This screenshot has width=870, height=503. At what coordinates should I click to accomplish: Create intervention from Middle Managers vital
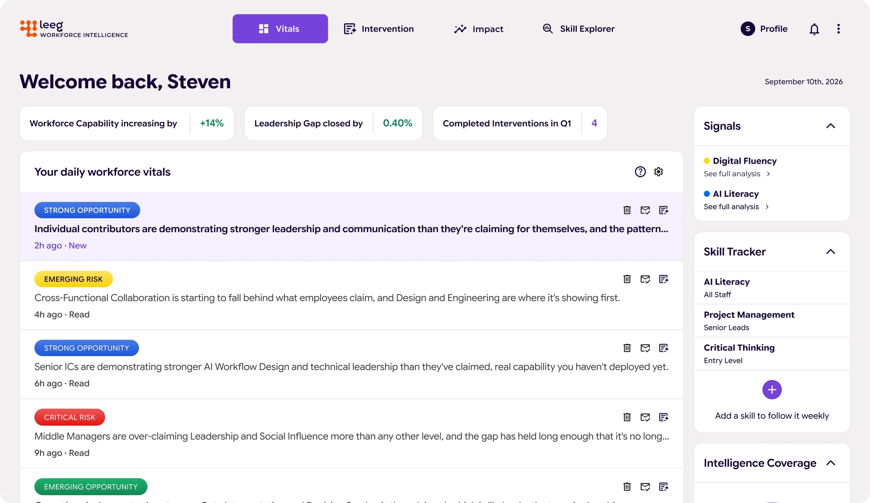point(664,417)
